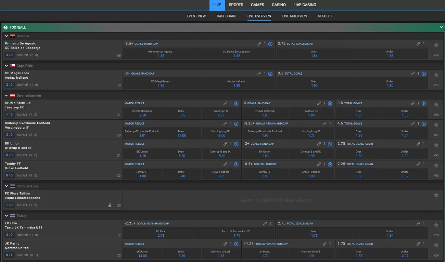Click the football icon in the Football header
This screenshot has height=262, width=445.
tap(5, 27)
